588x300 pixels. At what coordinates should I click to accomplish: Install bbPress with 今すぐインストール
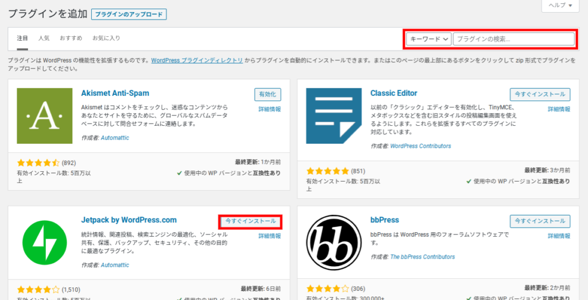click(x=540, y=221)
